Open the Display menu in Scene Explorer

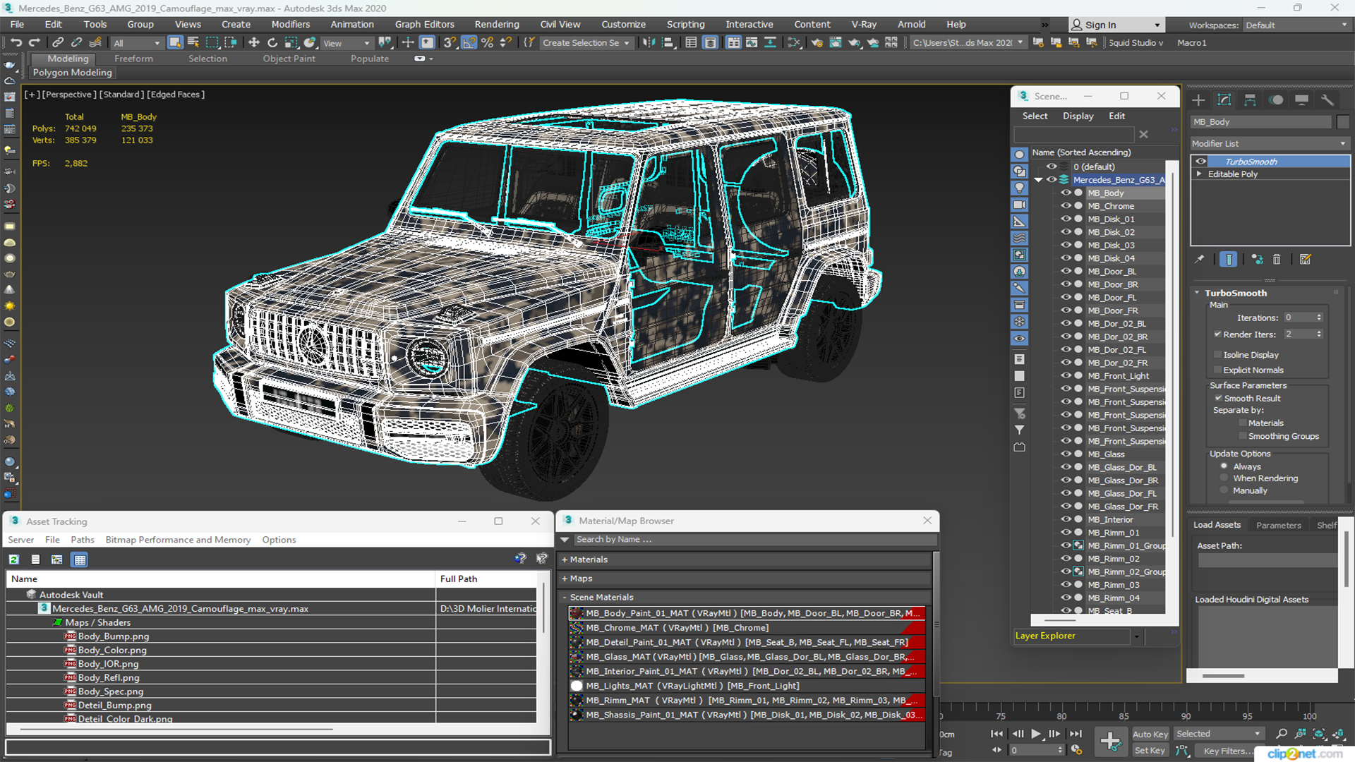[x=1078, y=116]
